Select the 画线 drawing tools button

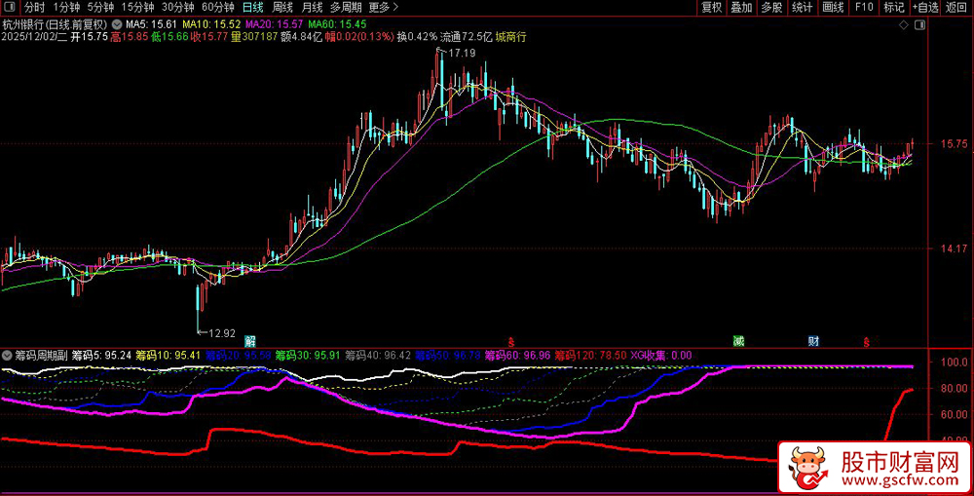pos(833,8)
